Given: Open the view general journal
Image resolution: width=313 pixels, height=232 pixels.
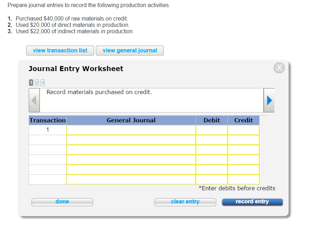Looking at the screenshot, I should pyautogui.click(x=130, y=50).
